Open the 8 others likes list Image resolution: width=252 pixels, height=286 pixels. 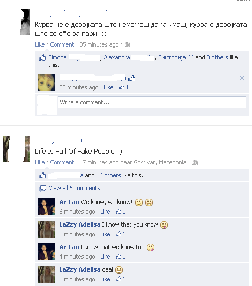pos(217,57)
